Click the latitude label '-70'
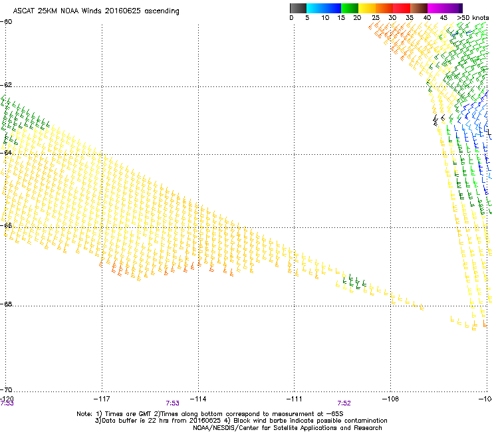The height and width of the screenshot is (432, 492). click(x=6, y=390)
